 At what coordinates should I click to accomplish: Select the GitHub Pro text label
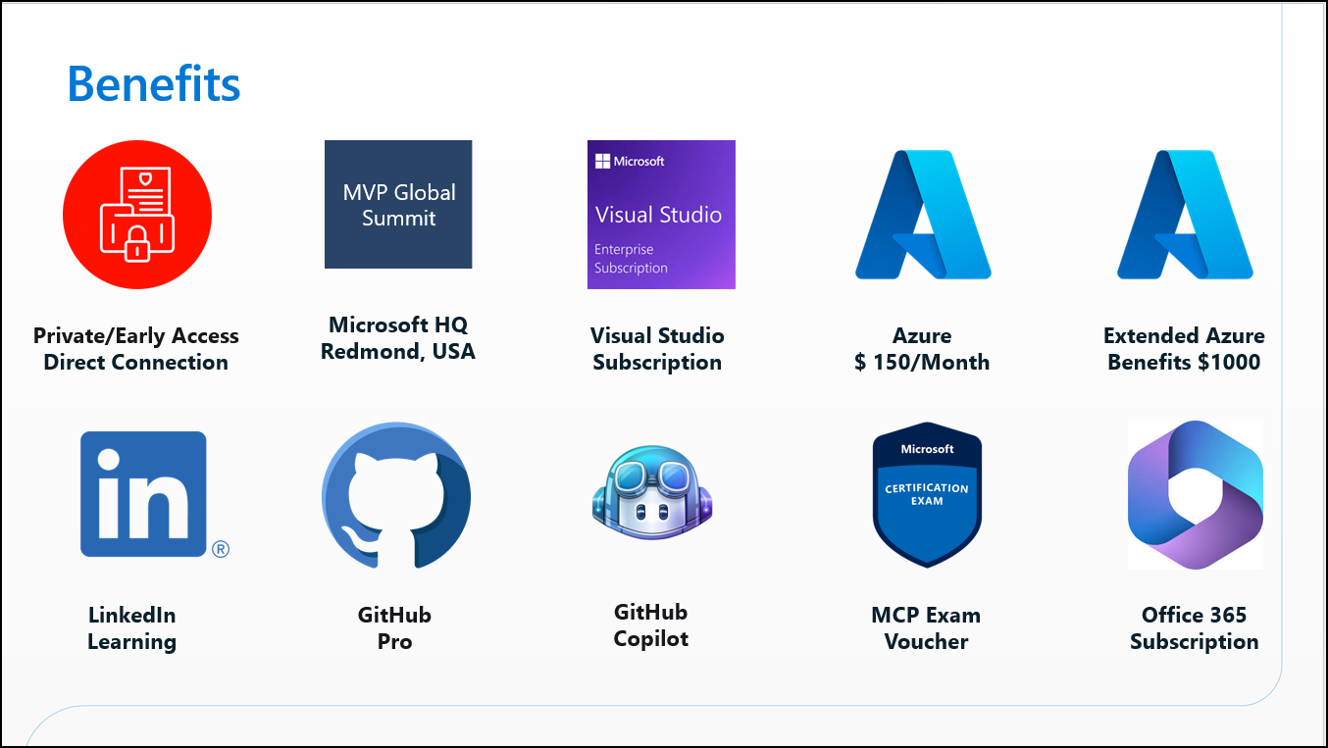(394, 628)
